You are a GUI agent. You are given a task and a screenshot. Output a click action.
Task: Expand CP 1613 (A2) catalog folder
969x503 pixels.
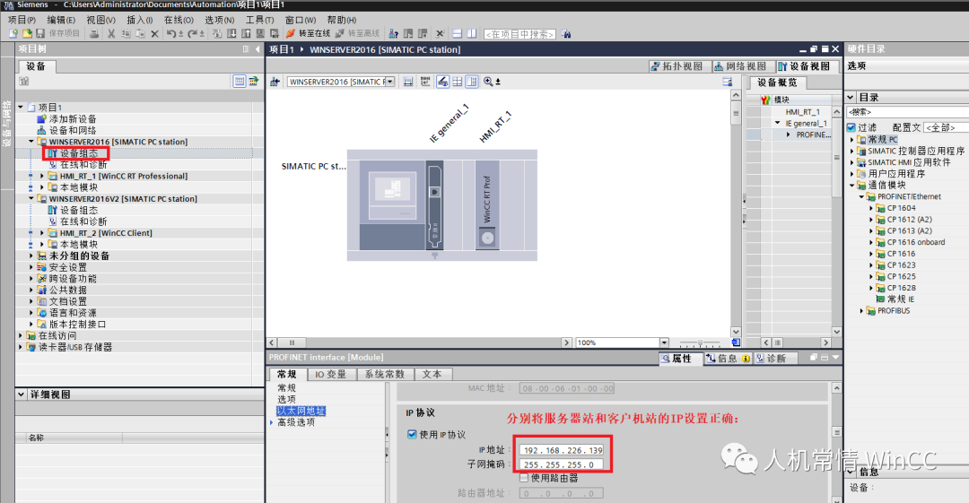coord(871,231)
